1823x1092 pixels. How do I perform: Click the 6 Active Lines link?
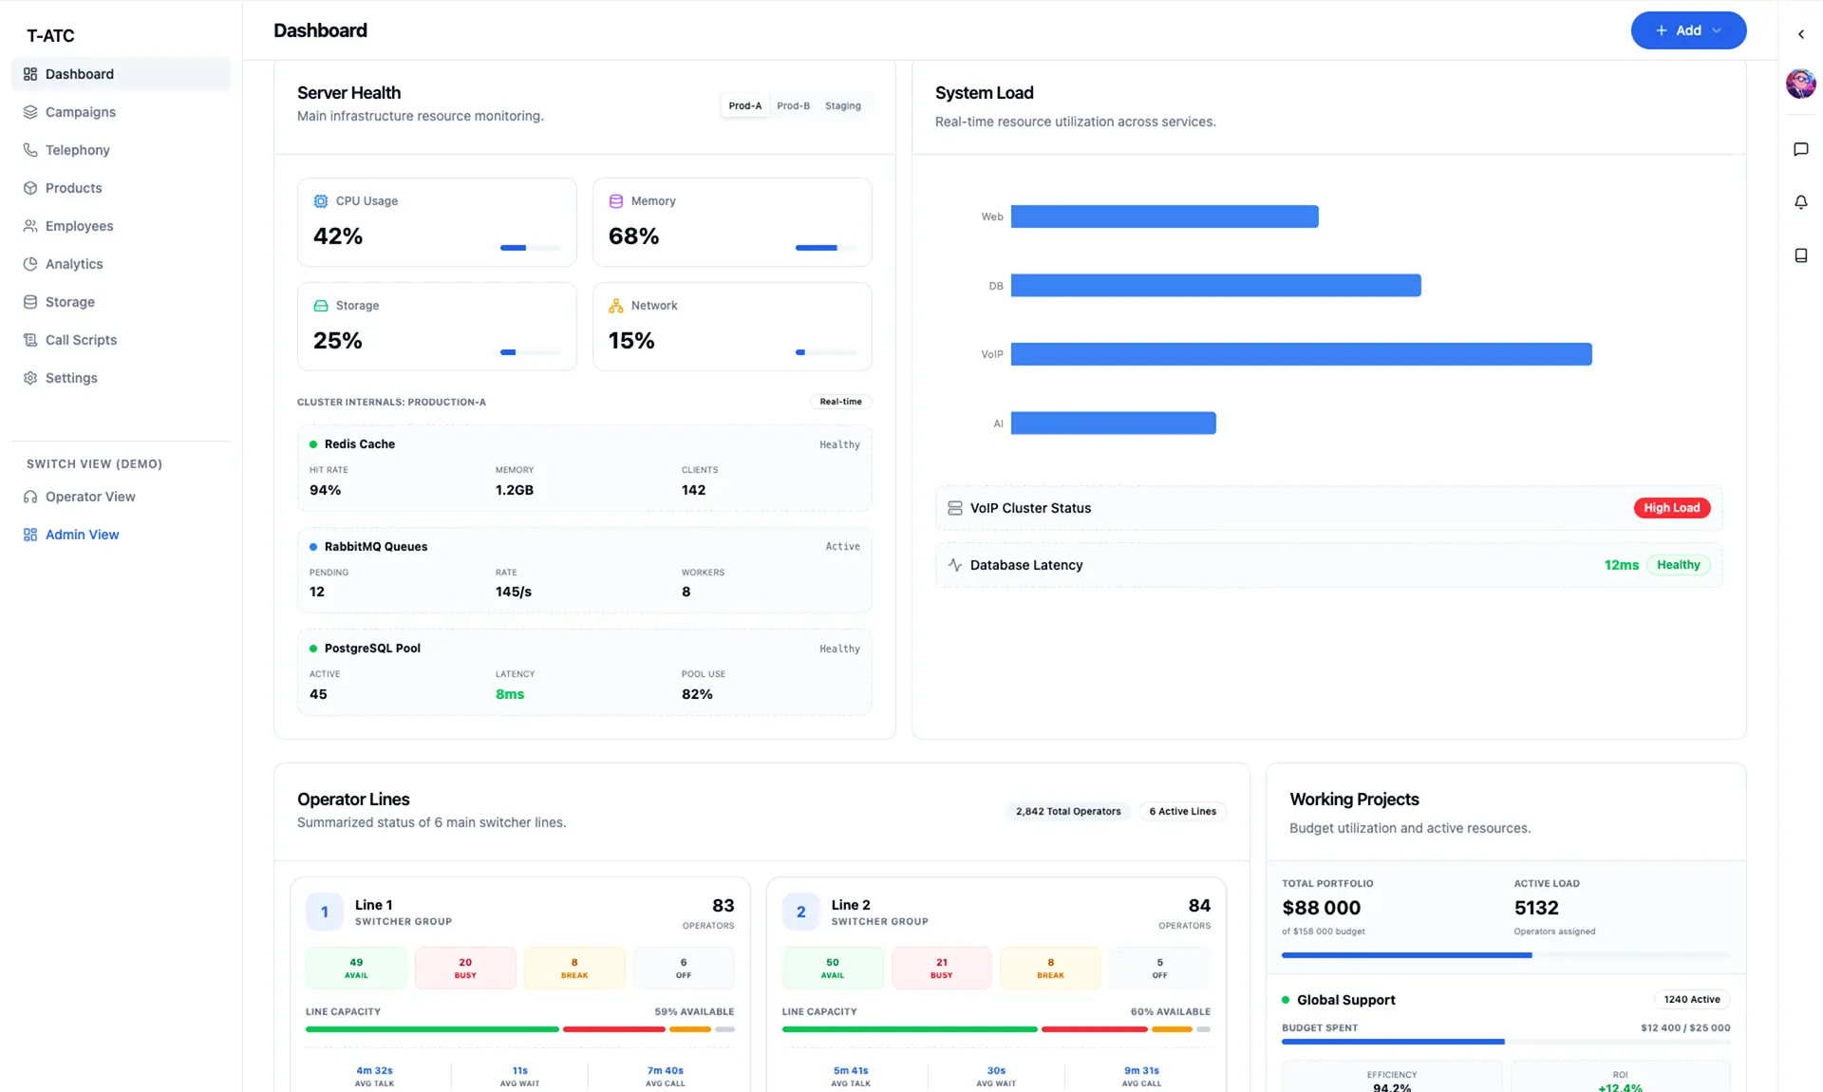point(1181,811)
